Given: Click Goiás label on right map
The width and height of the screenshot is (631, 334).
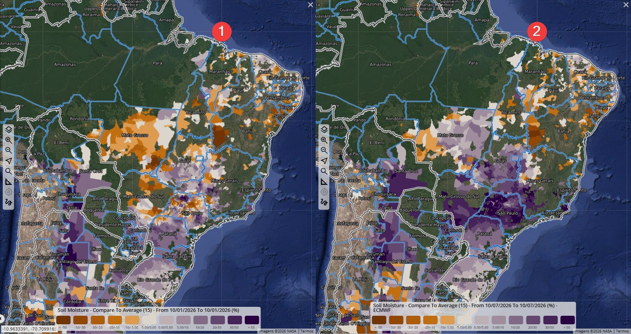Looking at the screenshot, I should tap(500, 161).
